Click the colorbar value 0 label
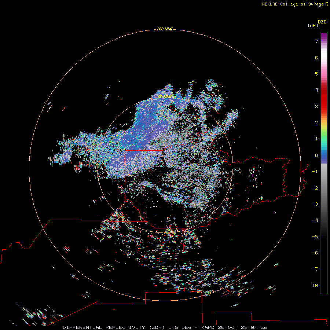The width and height of the screenshot is (330, 330). coord(316,155)
